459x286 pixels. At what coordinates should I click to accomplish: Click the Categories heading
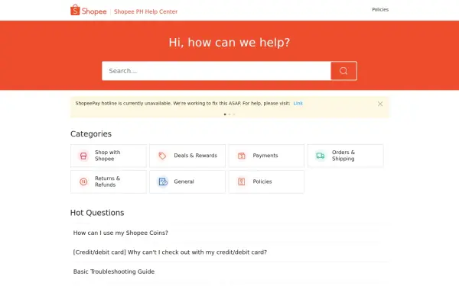(91, 133)
